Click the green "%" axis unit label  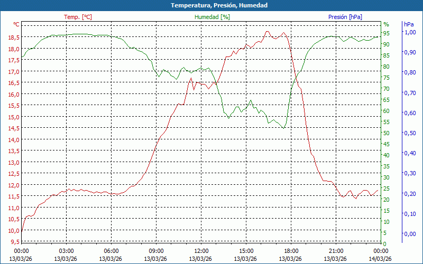pyautogui.click(x=386, y=24)
